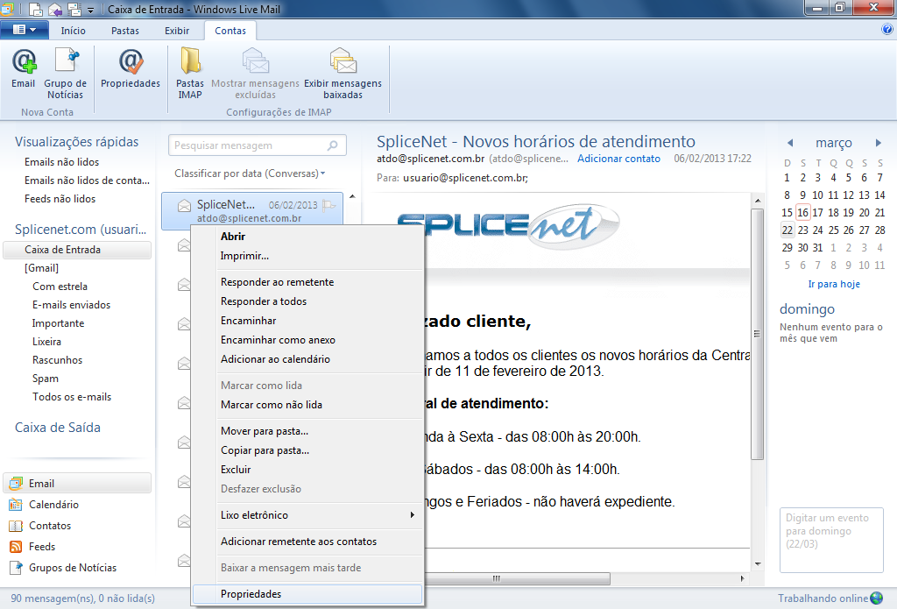Select the Contas tab
This screenshot has width=897, height=609.
[x=230, y=31]
